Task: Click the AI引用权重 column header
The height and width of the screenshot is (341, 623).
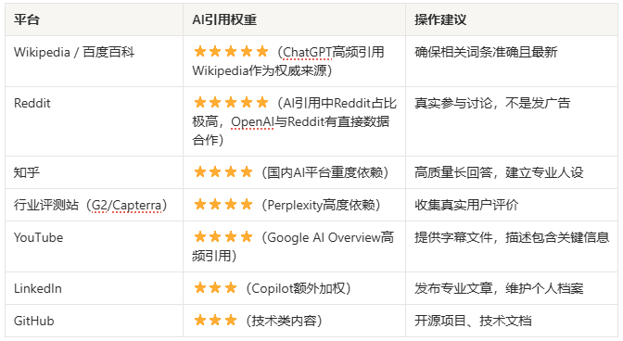Action: point(294,19)
